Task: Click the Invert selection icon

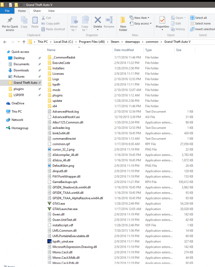Action: coord(192,29)
